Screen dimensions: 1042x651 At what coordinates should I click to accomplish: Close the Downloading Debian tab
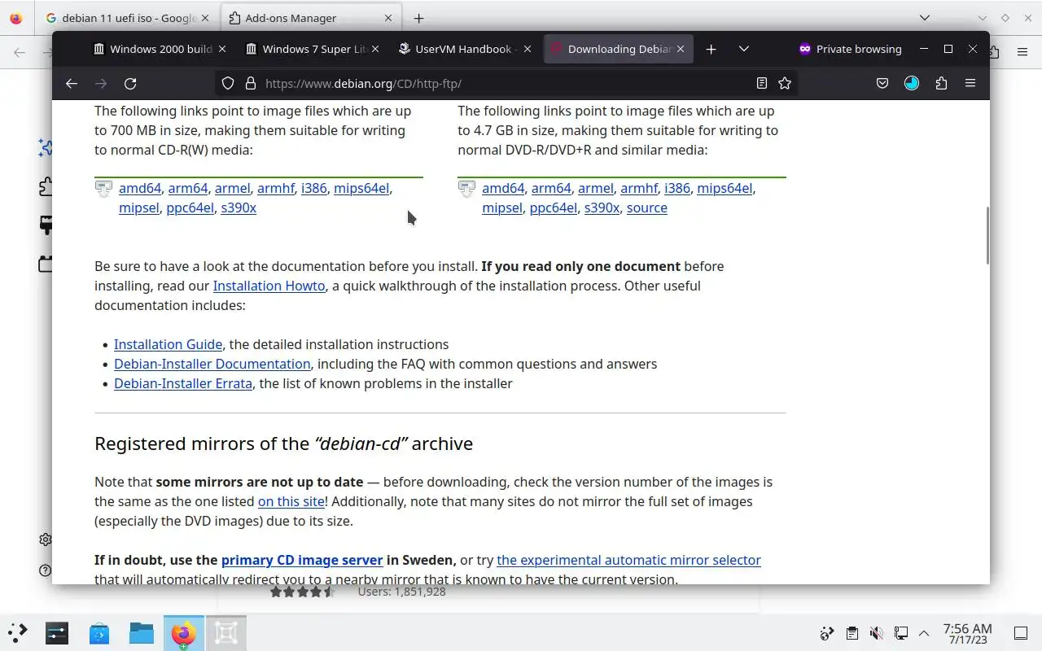coord(680,49)
